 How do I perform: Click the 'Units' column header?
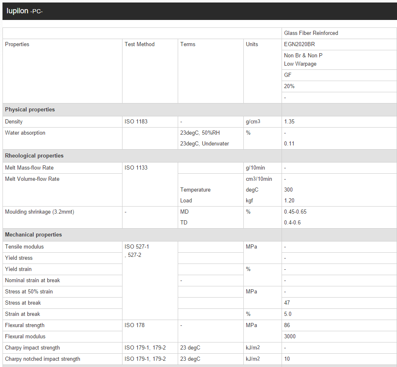click(252, 44)
